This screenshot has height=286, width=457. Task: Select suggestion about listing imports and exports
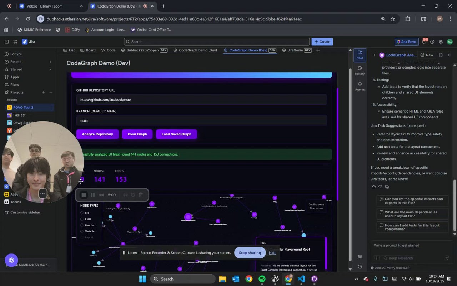(x=413, y=201)
